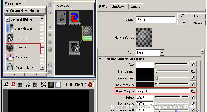Click the Color slider
Image resolution: width=207 pixels, height=112 pixels.
click(172, 64)
